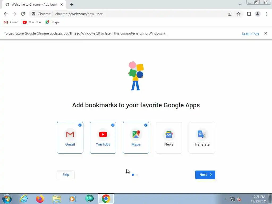
Task: Select the Welcome to Chrome tab
Action: point(34,5)
